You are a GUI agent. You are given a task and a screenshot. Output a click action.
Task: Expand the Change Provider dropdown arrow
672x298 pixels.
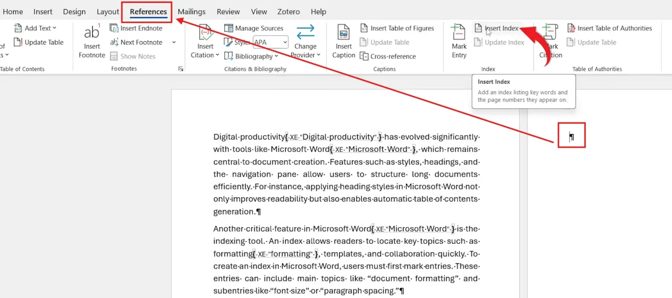(318, 55)
